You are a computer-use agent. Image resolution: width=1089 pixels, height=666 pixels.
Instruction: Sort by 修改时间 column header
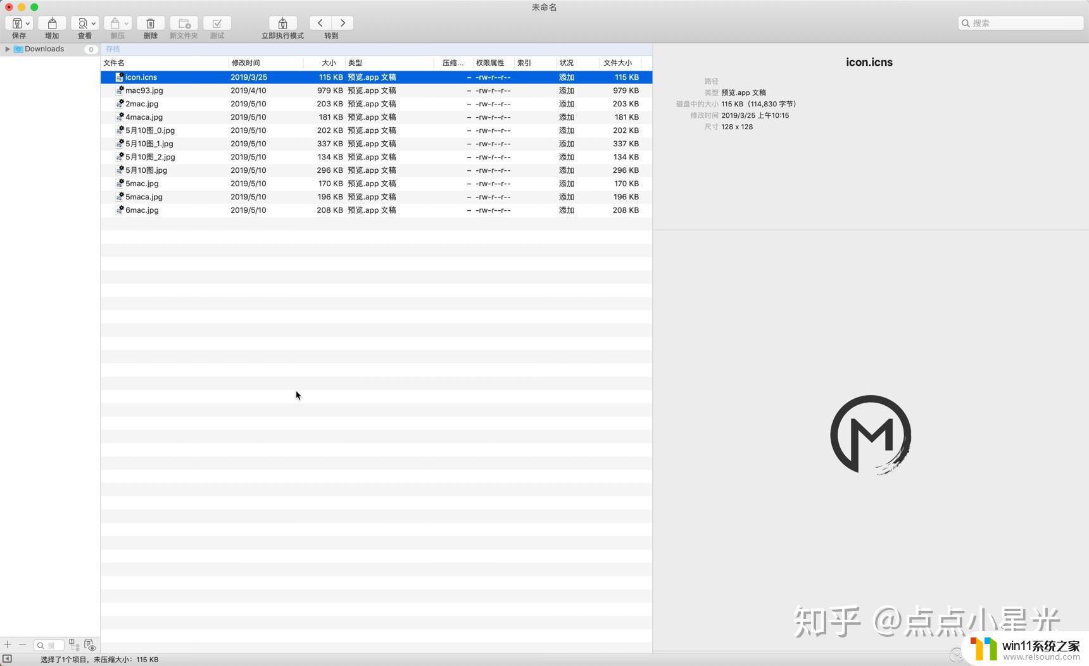click(x=266, y=63)
